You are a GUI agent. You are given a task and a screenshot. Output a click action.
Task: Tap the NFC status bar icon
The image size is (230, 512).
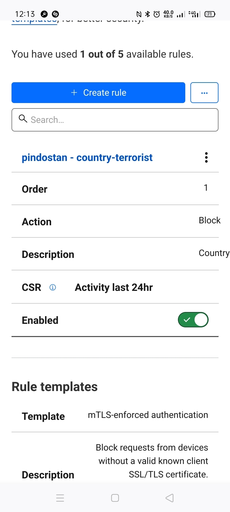coord(139,14)
